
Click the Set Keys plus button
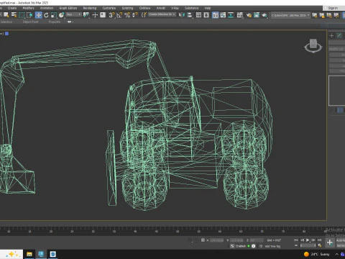tap(330, 242)
